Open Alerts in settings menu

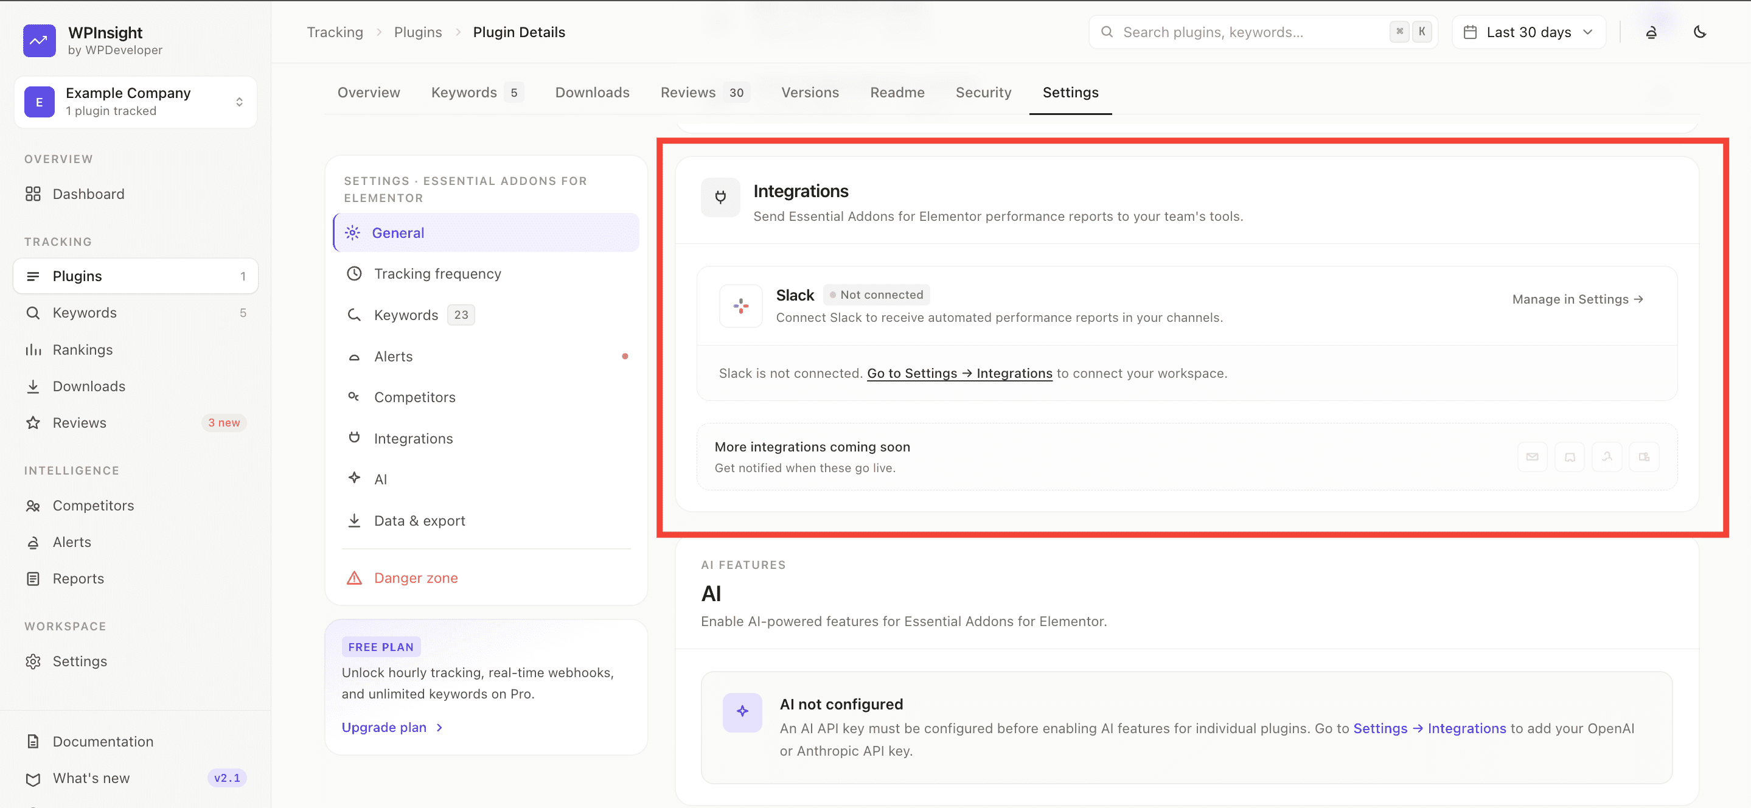pyautogui.click(x=486, y=356)
